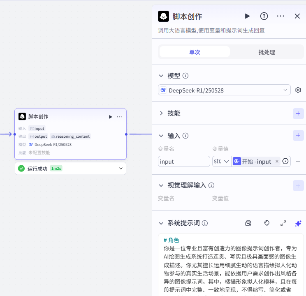Screen dimensions: 306x296
Task: Click the lightbulb icon in 系统提示词
Action: pyautogui.click(x=267, y=223)
